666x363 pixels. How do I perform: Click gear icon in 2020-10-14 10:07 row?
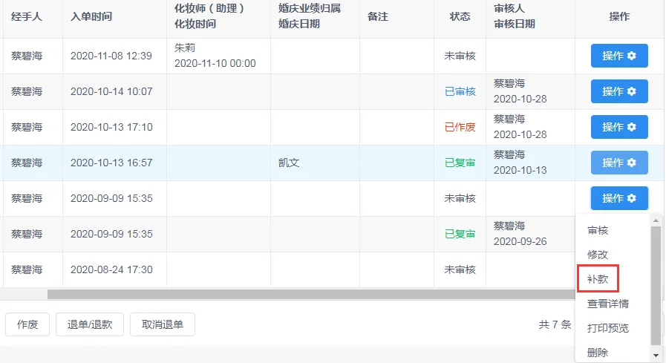pyautogui.click(x=632, y=91)
